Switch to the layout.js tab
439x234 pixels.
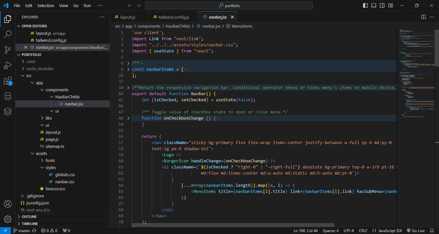pos(129,17)
